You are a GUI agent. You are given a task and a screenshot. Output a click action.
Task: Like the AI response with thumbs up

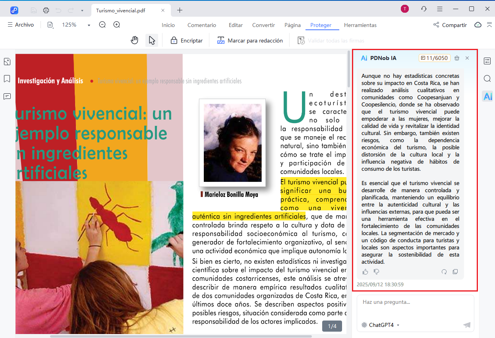365,272
